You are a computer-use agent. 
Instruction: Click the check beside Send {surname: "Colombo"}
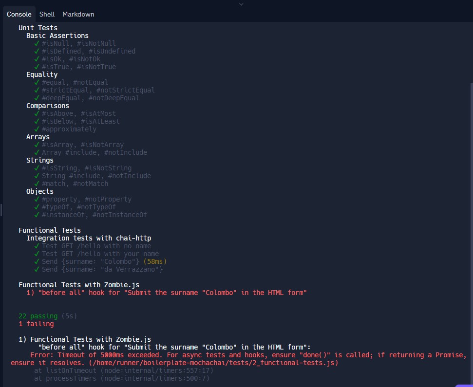[37, 261]
